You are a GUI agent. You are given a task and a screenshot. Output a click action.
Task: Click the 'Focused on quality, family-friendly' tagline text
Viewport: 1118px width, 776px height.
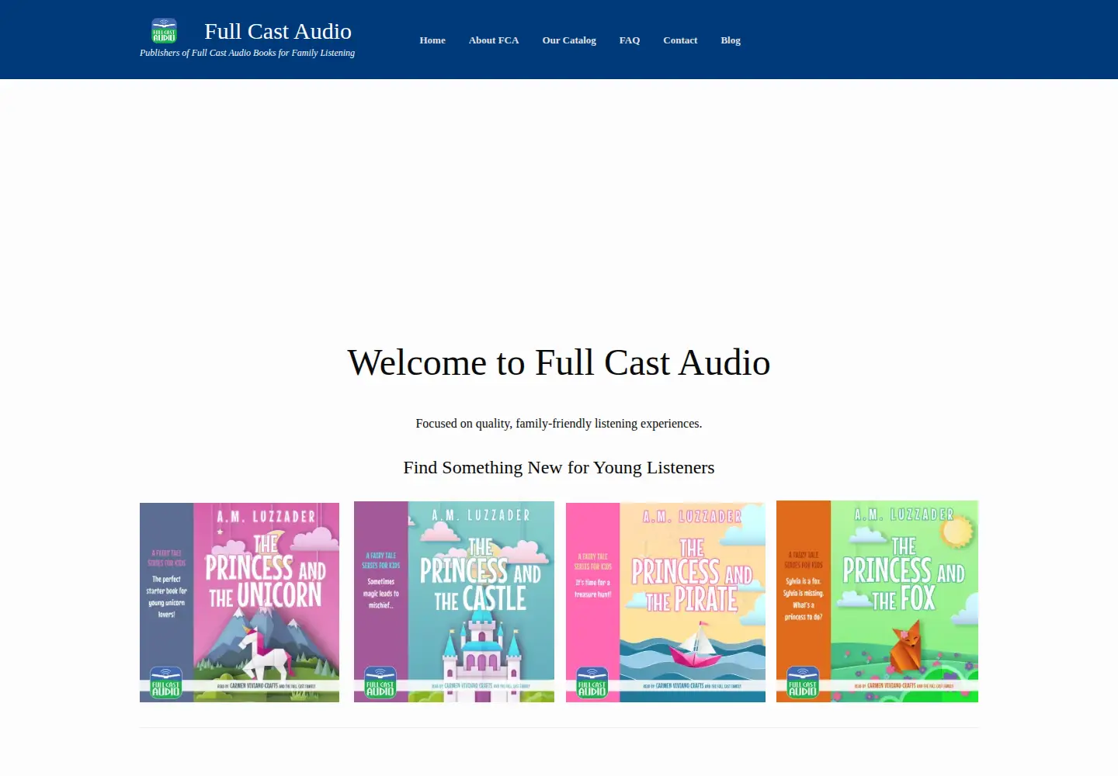click(x=559, y=424)
